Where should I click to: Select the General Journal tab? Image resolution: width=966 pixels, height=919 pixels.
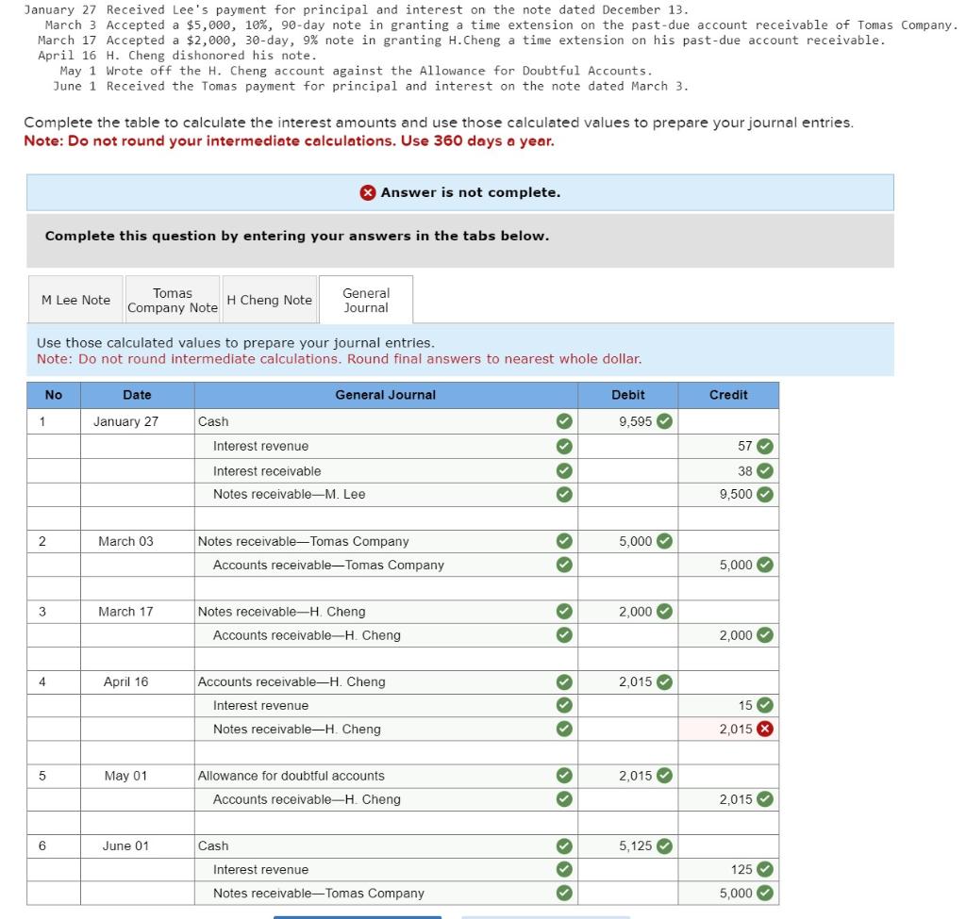click(366, 300)
